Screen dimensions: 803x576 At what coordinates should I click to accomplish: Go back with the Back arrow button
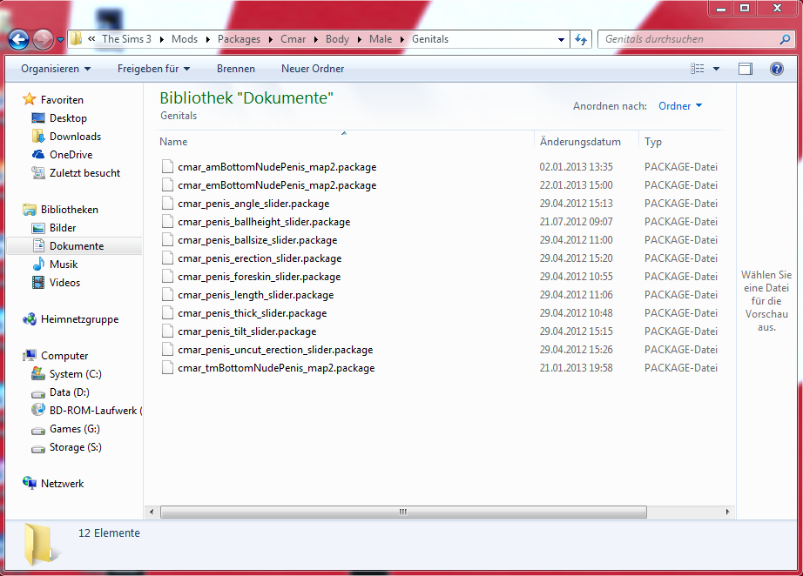(x=19, y=39)
